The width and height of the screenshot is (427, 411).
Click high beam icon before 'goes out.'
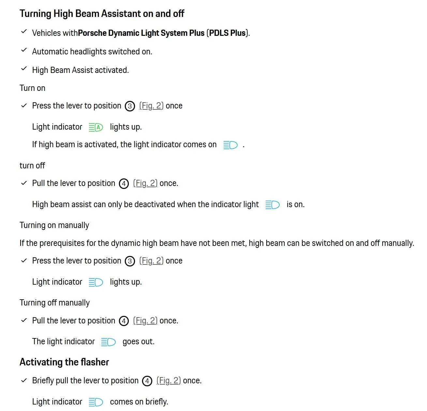[108, 342]
